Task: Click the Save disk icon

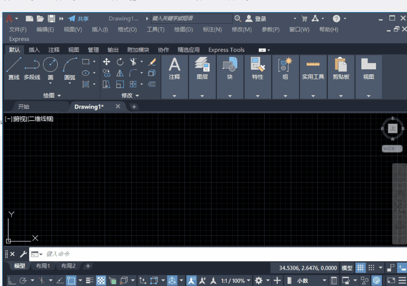Action: [x=51, y=18]
